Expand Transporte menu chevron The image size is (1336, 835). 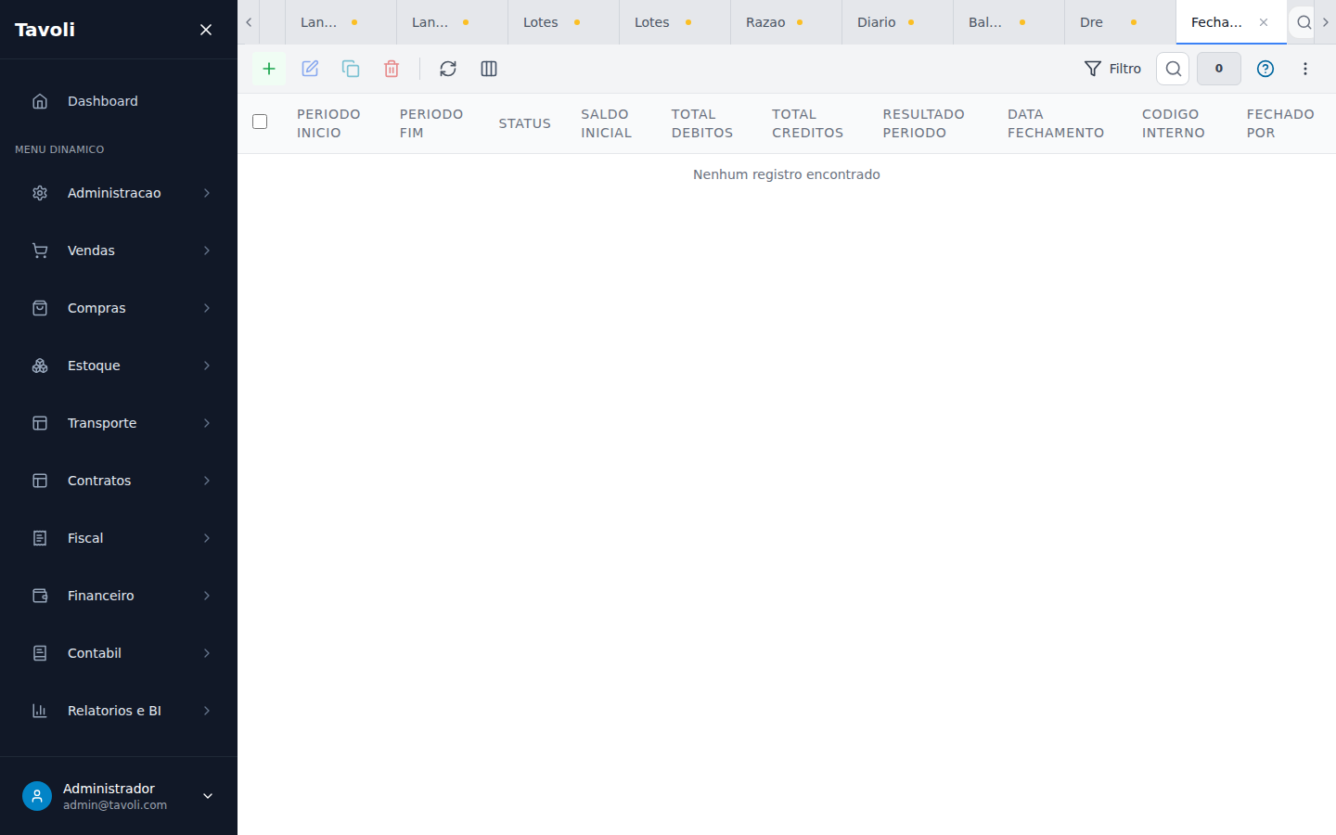207,423
